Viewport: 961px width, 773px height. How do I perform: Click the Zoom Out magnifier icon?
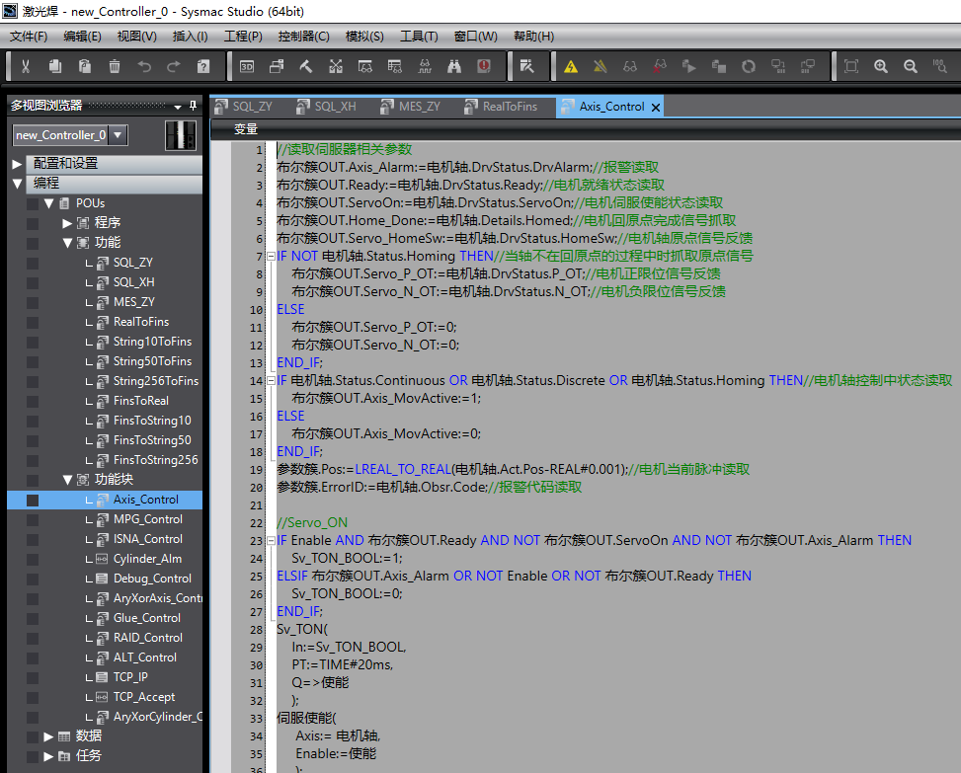click(x=911, y=66)
